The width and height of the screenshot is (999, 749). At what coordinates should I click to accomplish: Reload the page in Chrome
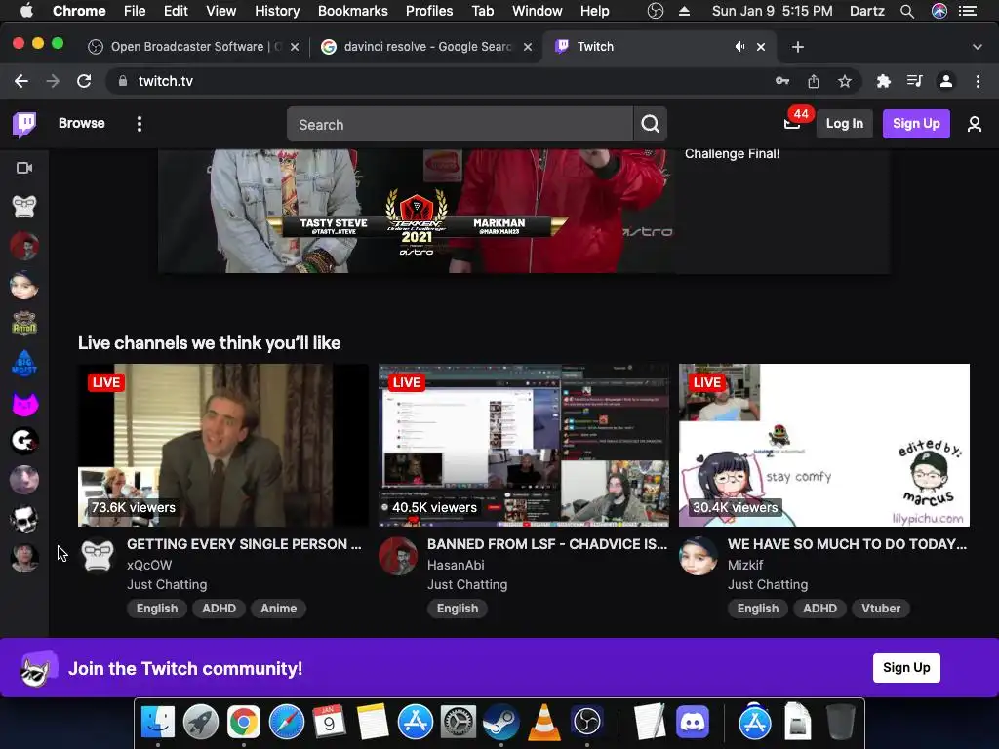pos(84,81)
